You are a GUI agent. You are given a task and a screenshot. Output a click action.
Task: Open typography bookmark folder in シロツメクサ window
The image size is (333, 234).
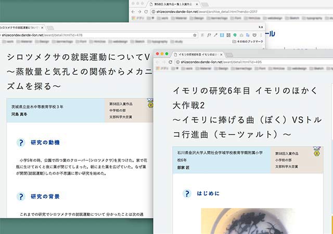[158, 42]
